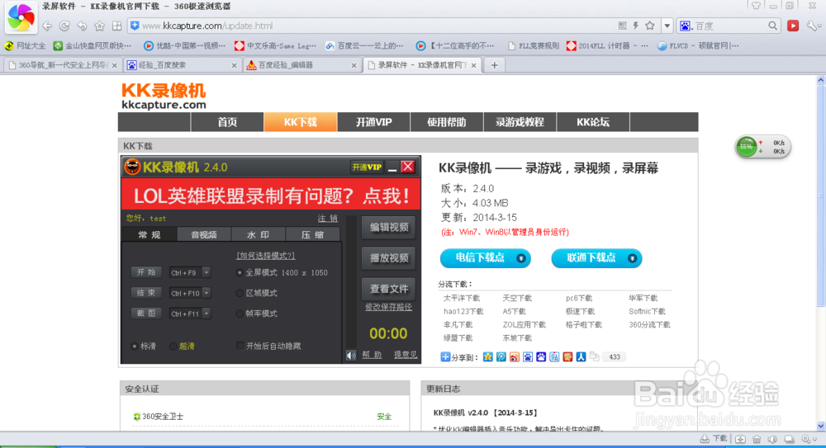Viewport: 826px width, 448px height.
Task: Open the Ctrl+F10 stop hotkey dropdown
Action: coord(206,293)
